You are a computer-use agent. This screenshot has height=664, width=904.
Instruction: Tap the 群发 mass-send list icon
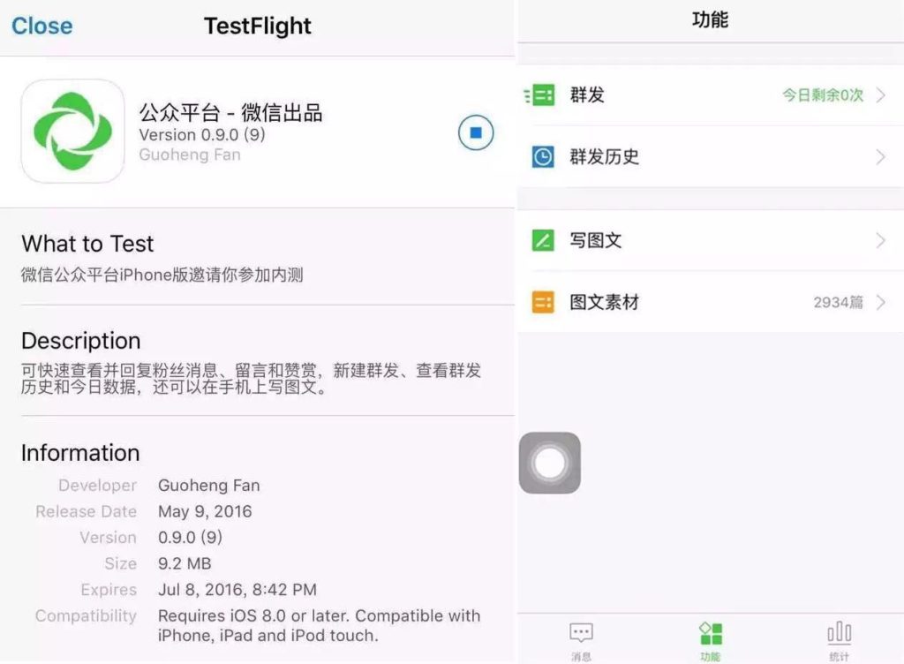pos(541,94)
